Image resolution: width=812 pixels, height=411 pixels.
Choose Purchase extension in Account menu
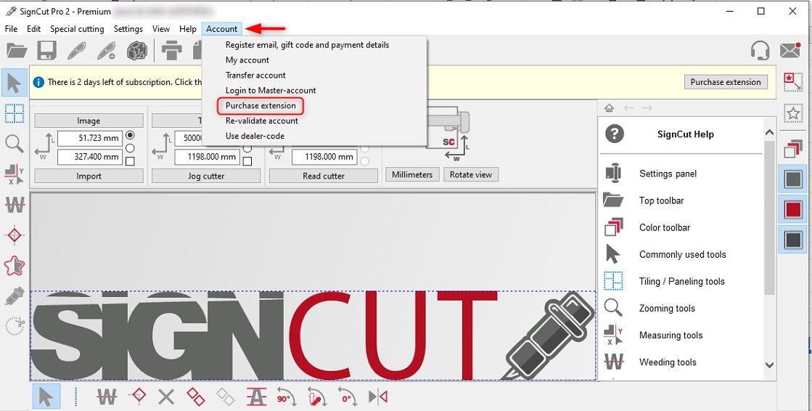click(261, 106)
